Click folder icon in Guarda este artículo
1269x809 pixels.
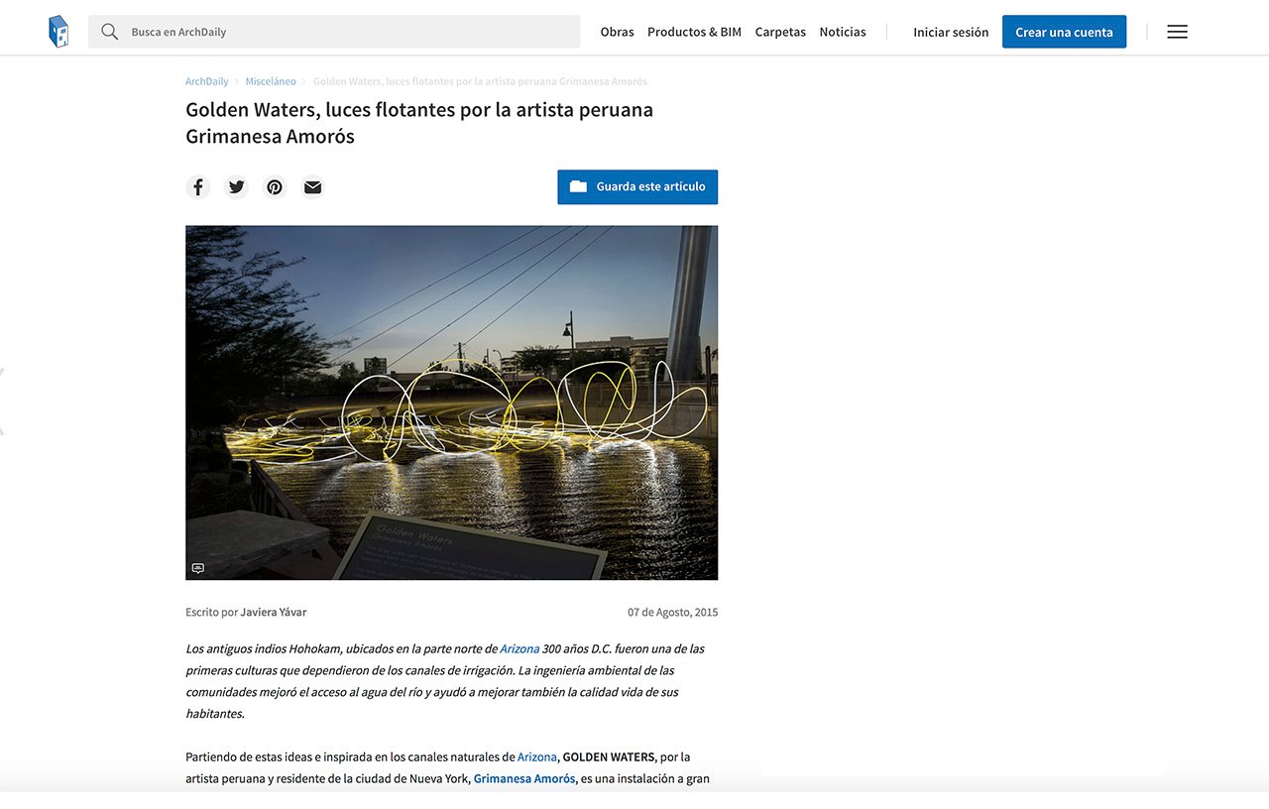point(578,186)
